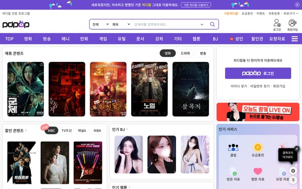
Task: Click the 기존 피디팝 사용하기 banner button
Action: (x=196, y=5)
